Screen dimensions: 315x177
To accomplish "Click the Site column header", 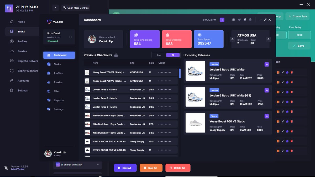I will 132,63.
